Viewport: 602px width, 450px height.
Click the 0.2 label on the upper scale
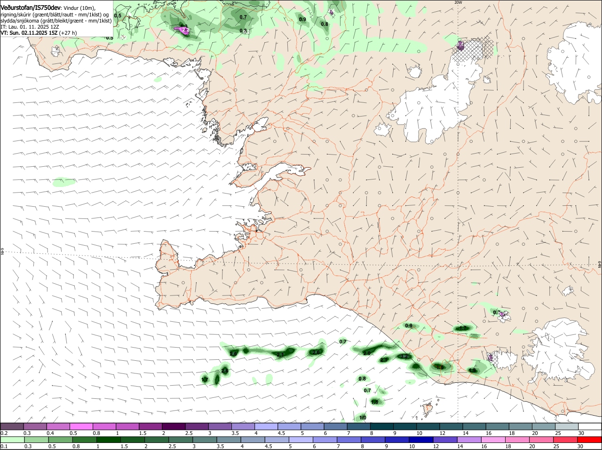(4, 433)
